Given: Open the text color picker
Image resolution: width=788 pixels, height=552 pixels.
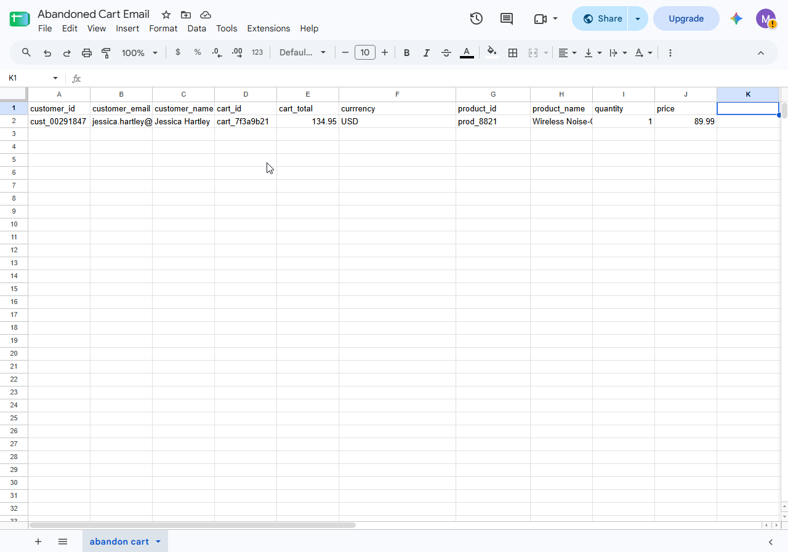Looking at the screenshot, I should tap(467, 53).
